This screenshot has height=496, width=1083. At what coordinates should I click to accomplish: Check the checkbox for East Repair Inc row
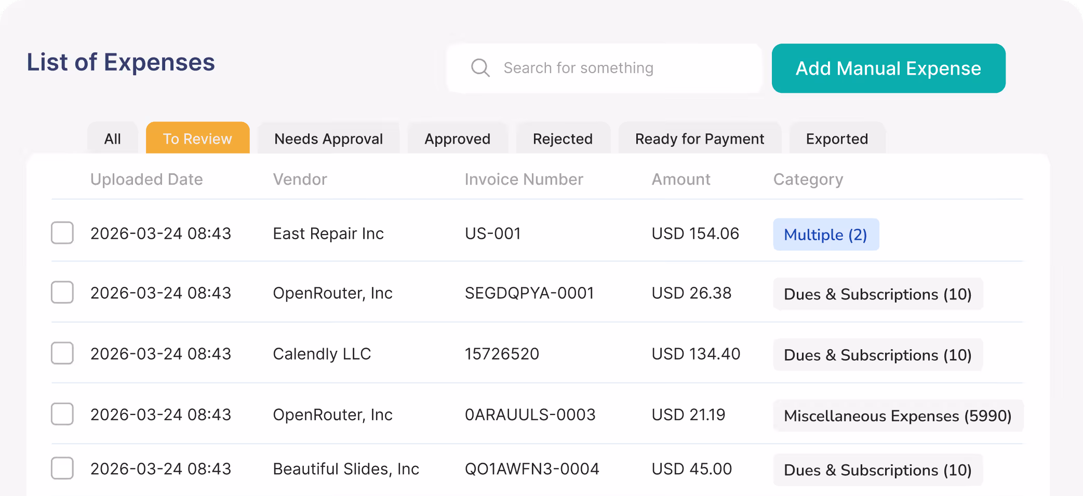[62, 233]
